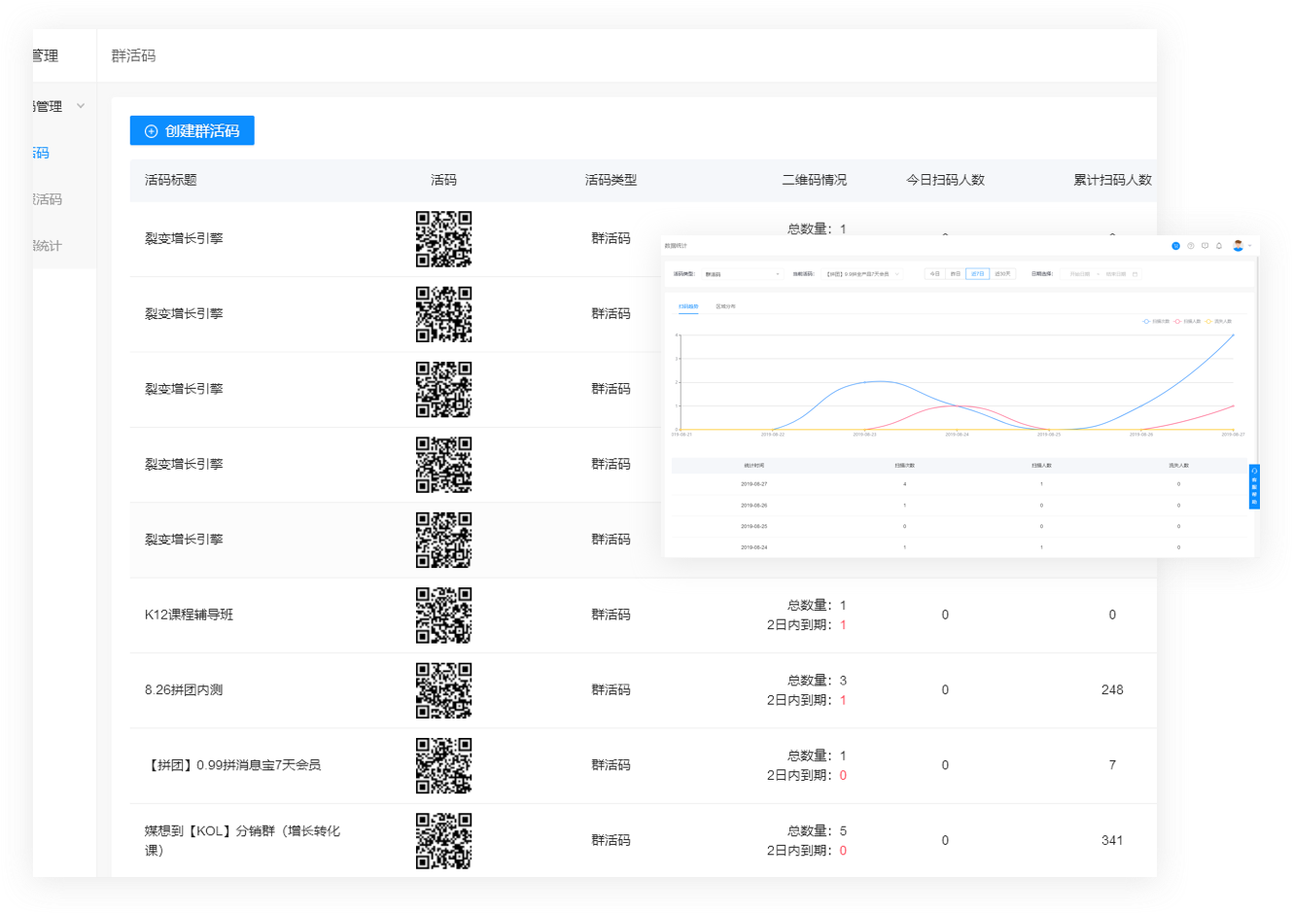Select the 近30天 date range option
This screenshot has height=914, width=1293.
[1002, 274]
